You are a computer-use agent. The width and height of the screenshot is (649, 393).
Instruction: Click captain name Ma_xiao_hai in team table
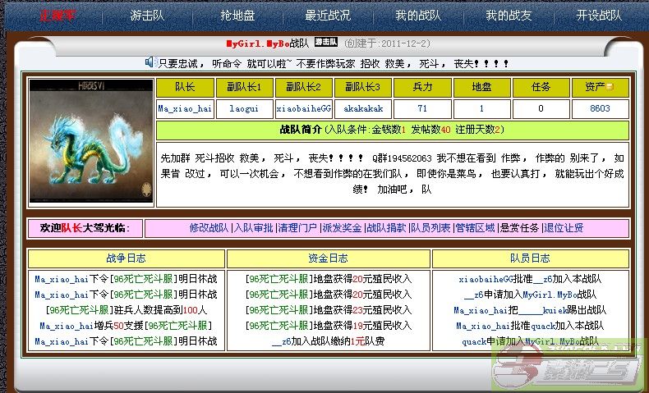[185, 108]
